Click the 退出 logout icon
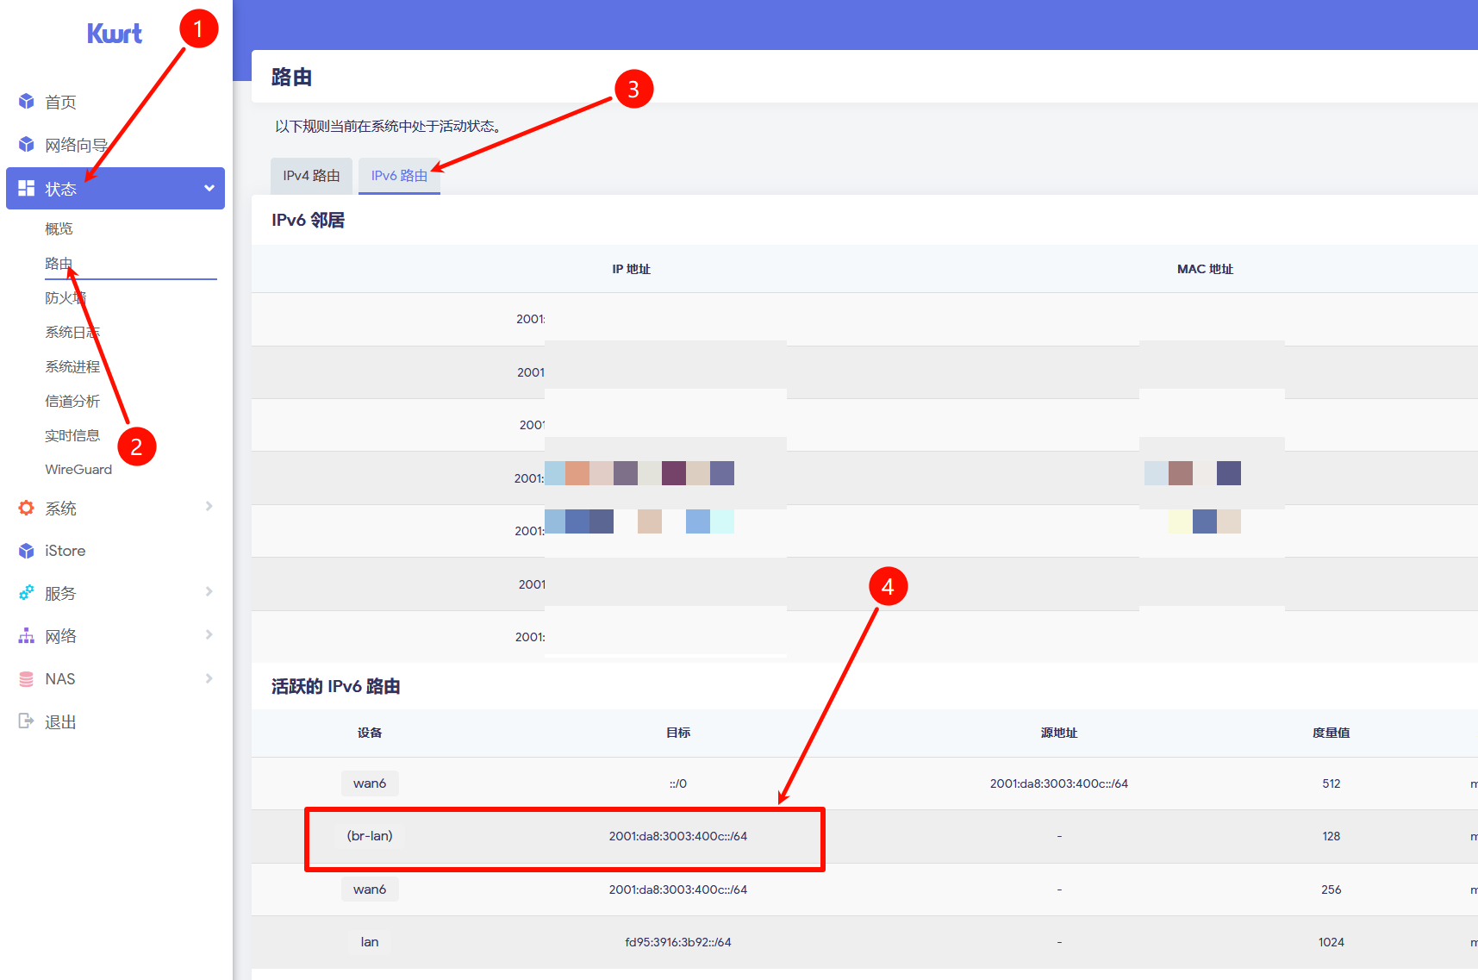 point(26,721)
